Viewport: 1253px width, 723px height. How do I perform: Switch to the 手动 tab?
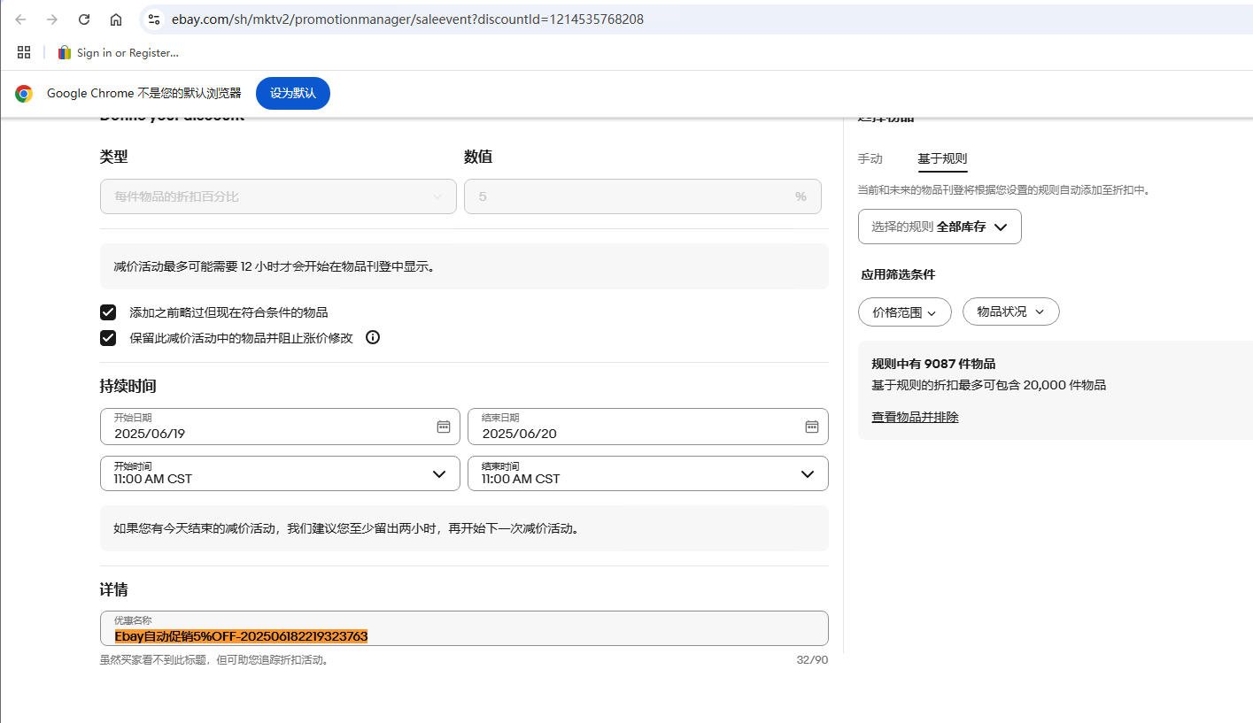[x=870, y=159]
